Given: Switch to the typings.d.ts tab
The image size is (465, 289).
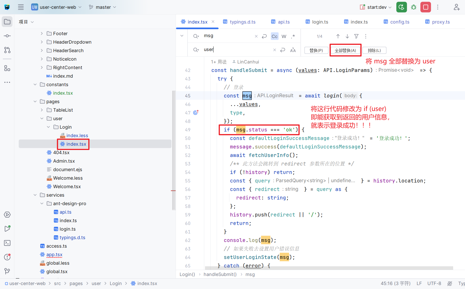Looking at the screenshot, I should coord(242,22).
